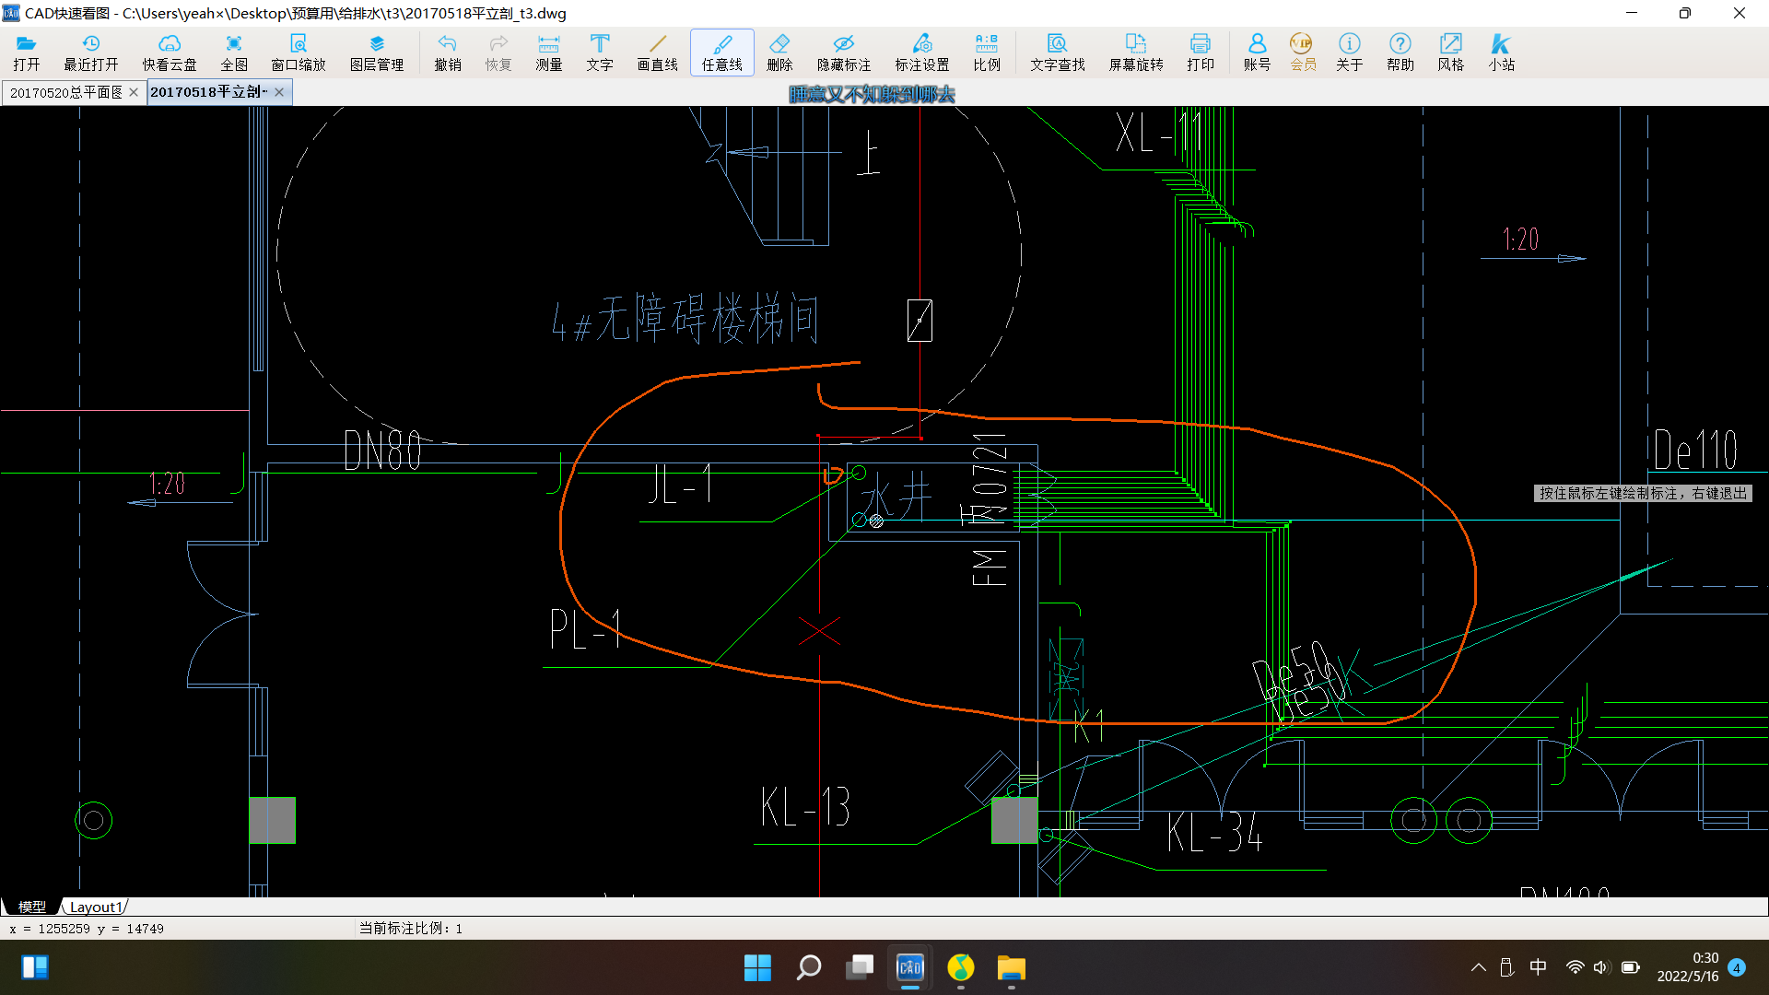Open Wi-Fi network settings tray icon

click(1575, 967)
